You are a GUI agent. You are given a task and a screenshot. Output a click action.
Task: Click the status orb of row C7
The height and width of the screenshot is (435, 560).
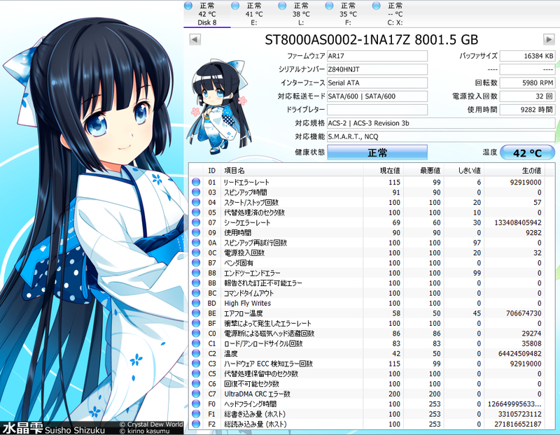pos(196,394)
